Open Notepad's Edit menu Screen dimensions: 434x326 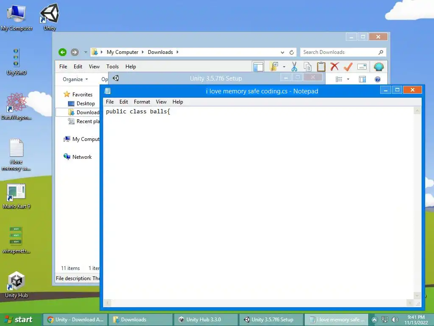coord(123,102)
